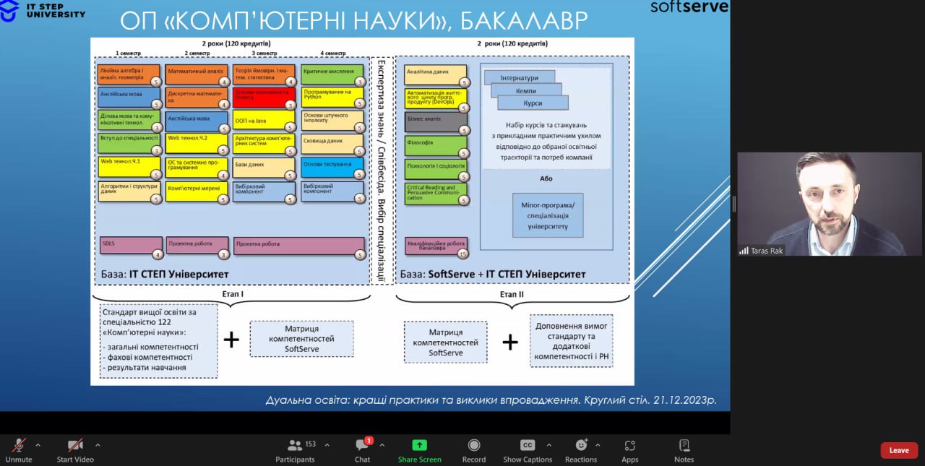The height and width of the screenshot is (466, 925).
Task: Click the 'Web технол.Ч.2' course box
Action: point(197,143)
